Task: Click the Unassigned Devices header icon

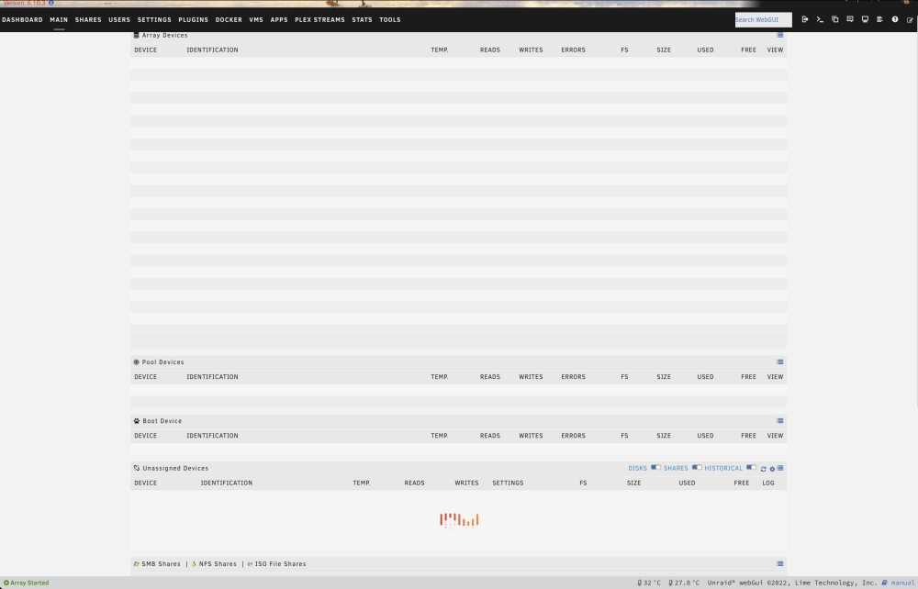Action: pyautogui.click(x=137, y=468)
